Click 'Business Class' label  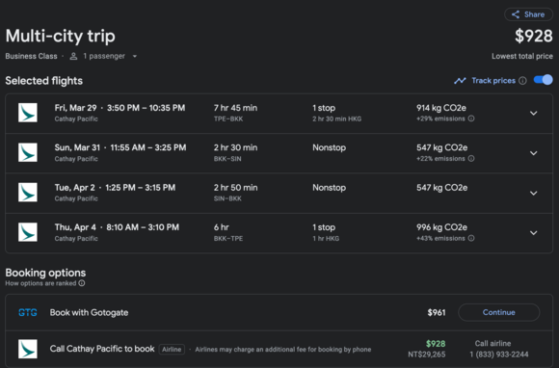(31, 56)
